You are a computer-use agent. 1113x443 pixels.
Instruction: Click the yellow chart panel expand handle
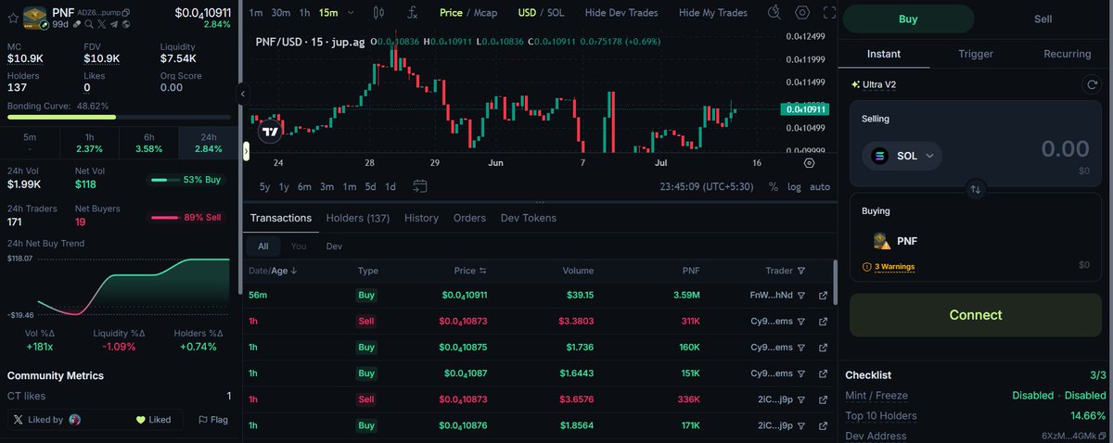pos(246,151)
